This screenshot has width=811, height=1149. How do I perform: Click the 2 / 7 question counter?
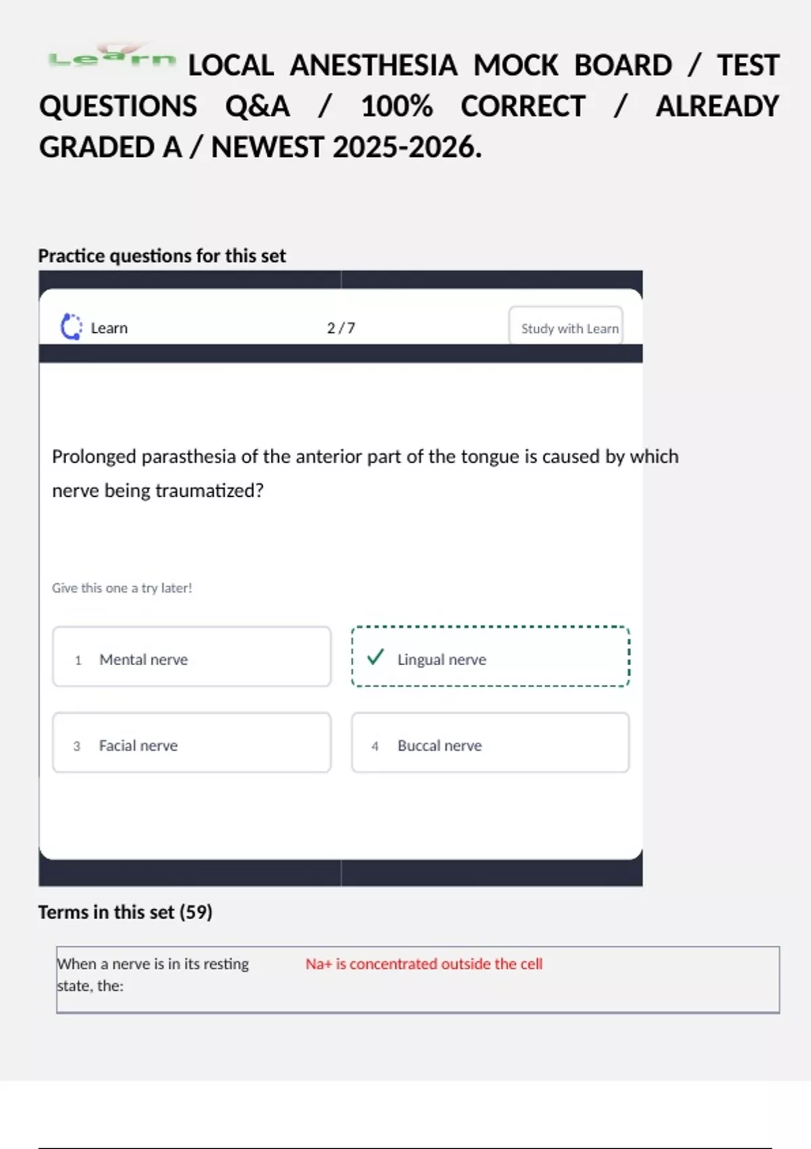click(x=341, y=328)
